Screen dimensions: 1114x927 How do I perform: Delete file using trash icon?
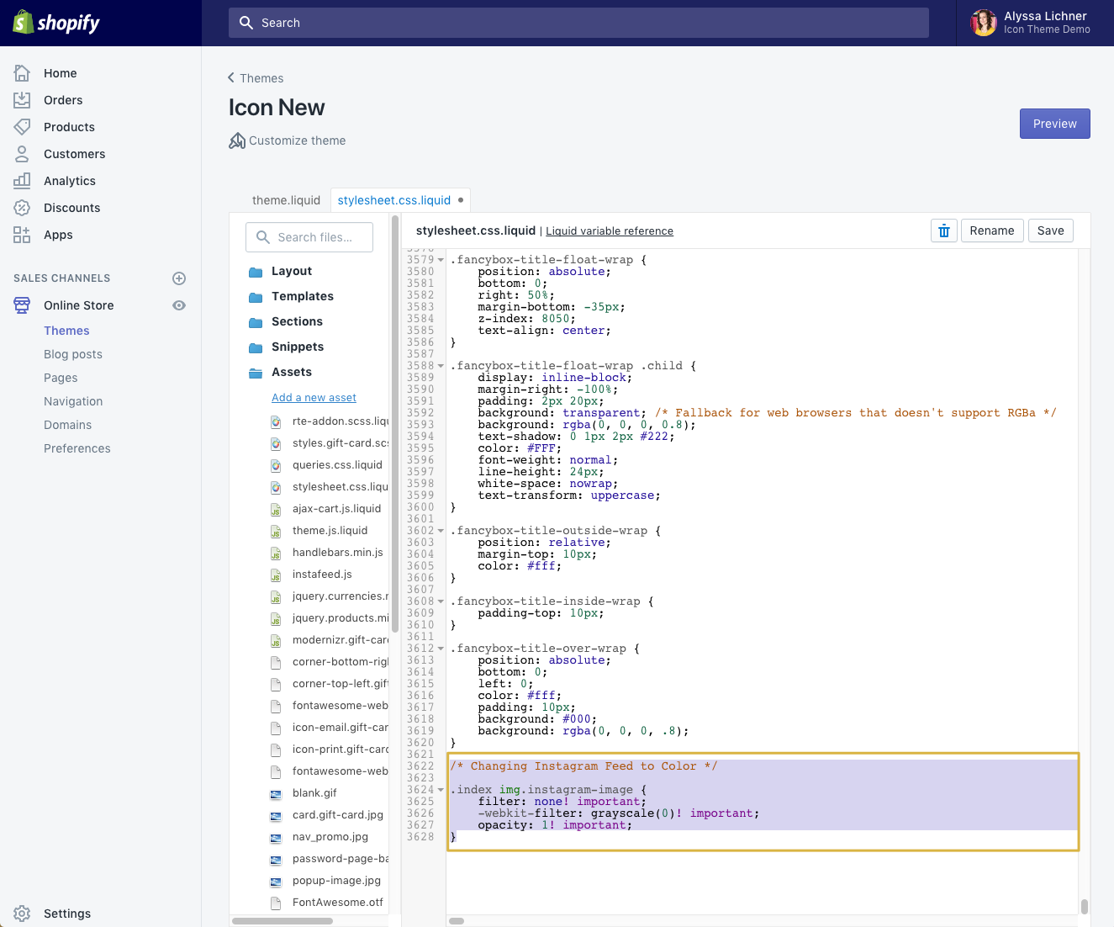943,230
